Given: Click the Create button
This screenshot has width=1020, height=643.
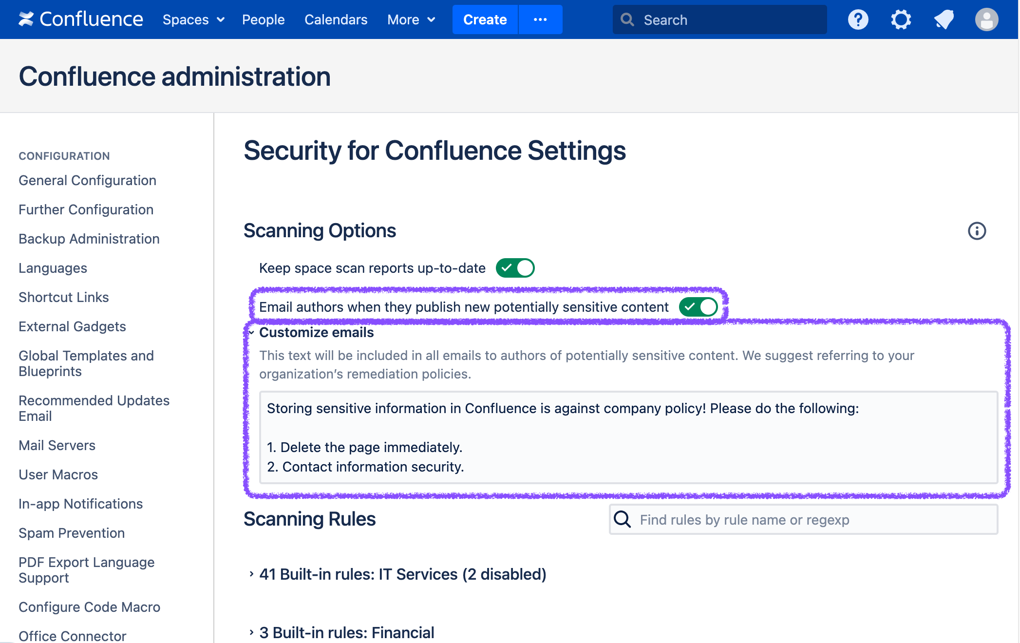Looking at the screenshot, I should tap(485, 19).
